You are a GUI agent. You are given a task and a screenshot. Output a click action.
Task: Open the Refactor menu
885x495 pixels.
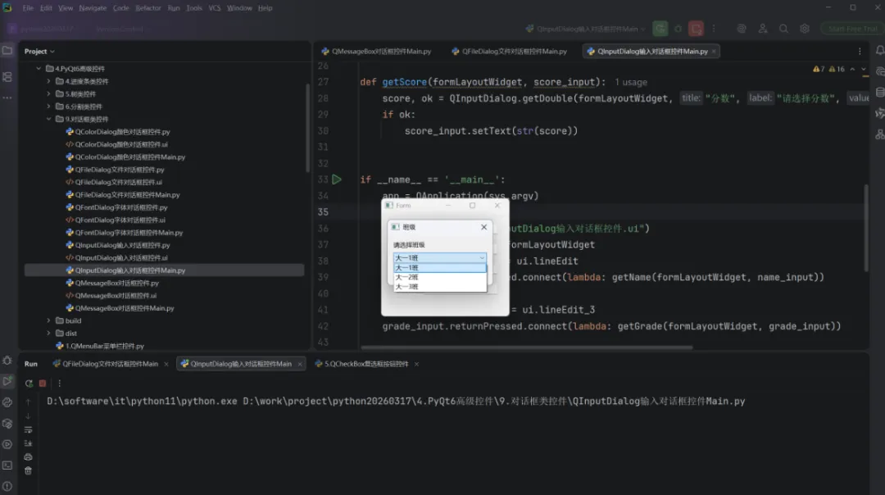point(147,8)
